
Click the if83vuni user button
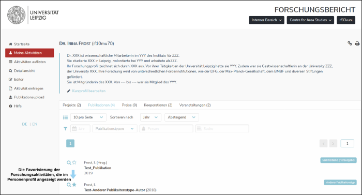coord(346,20)
